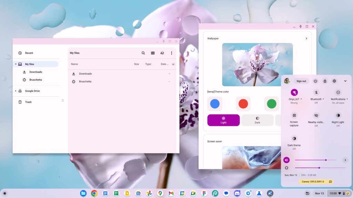This screenshot has height=198, width=353.
Task: Open quick settings gear icon
Action: point(334,81)
